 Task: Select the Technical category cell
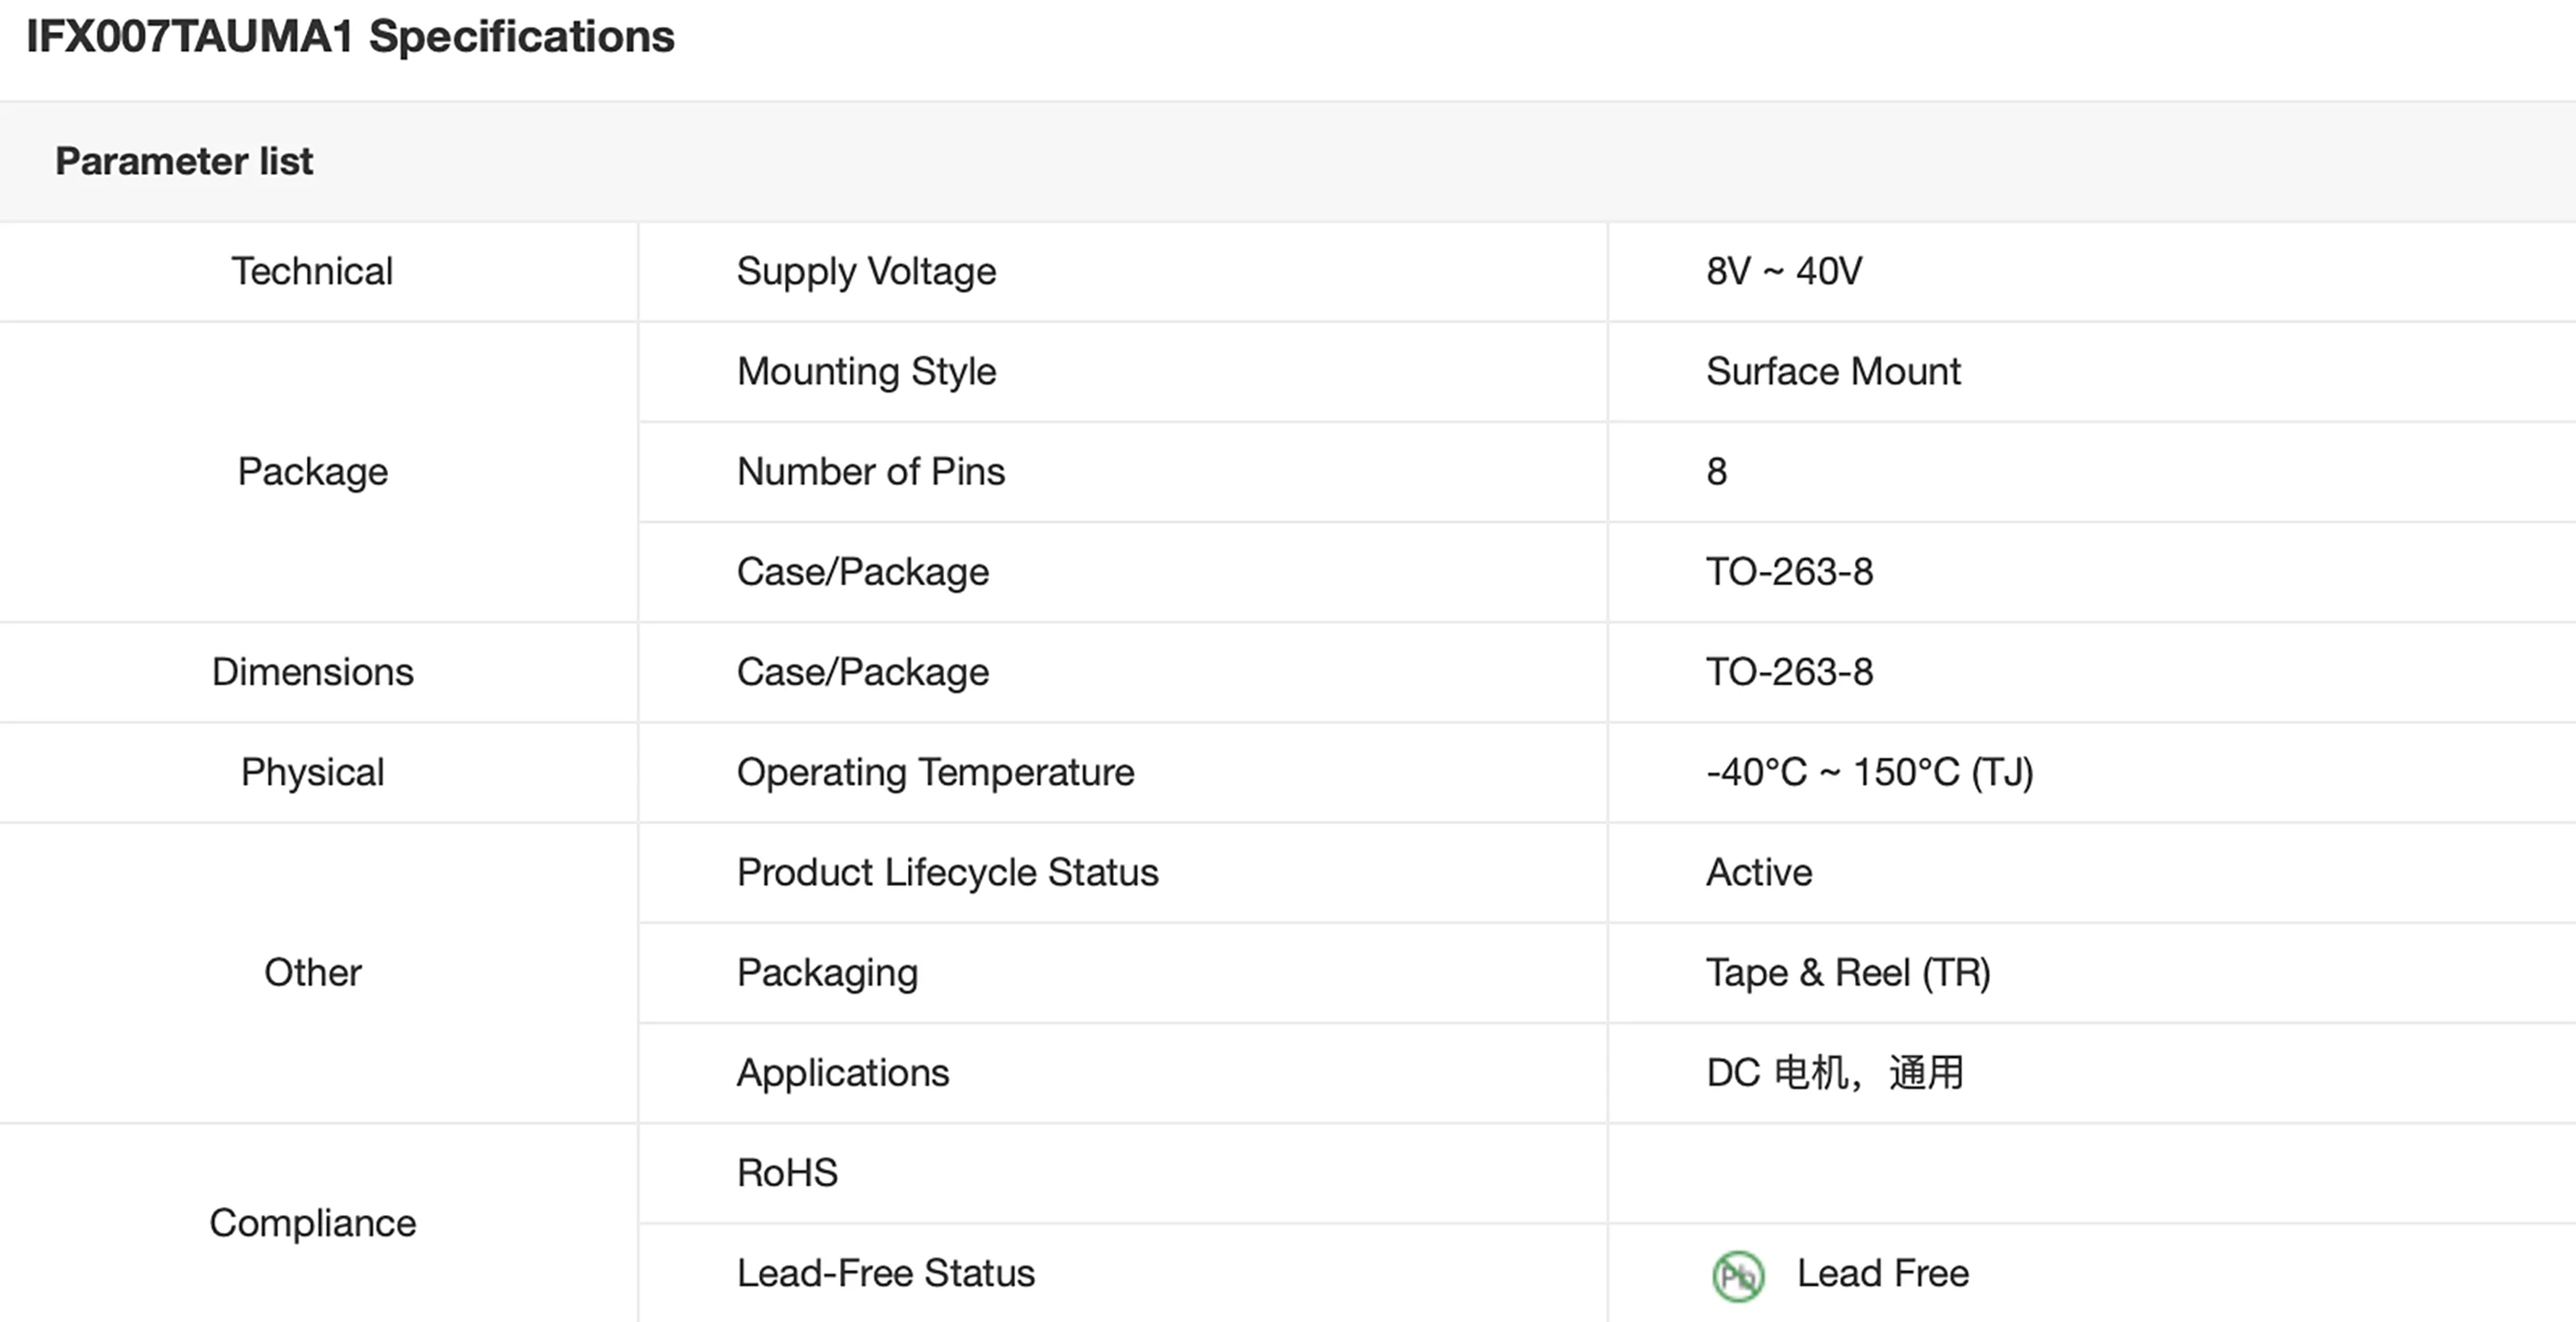point(312,271)
